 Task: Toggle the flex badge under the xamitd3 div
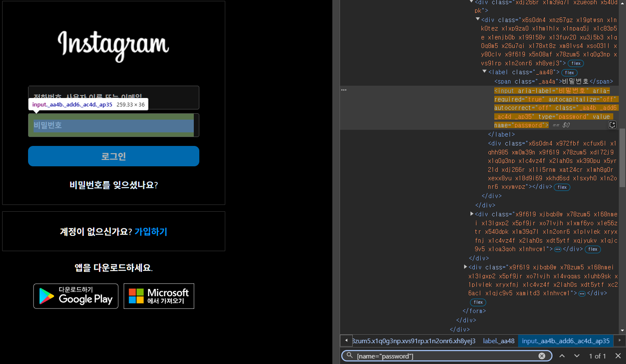point(478,302)
